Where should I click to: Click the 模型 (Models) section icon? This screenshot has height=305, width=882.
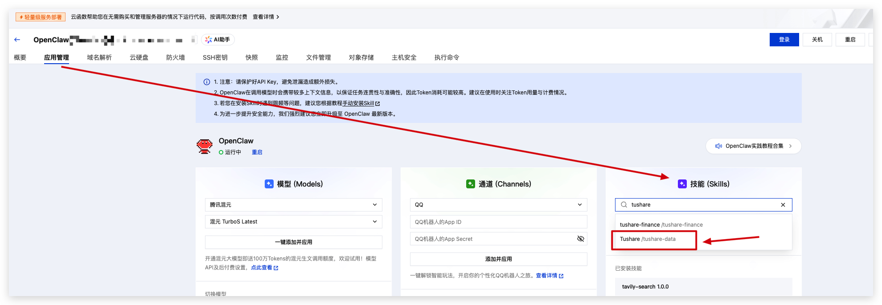pos(269,184)
